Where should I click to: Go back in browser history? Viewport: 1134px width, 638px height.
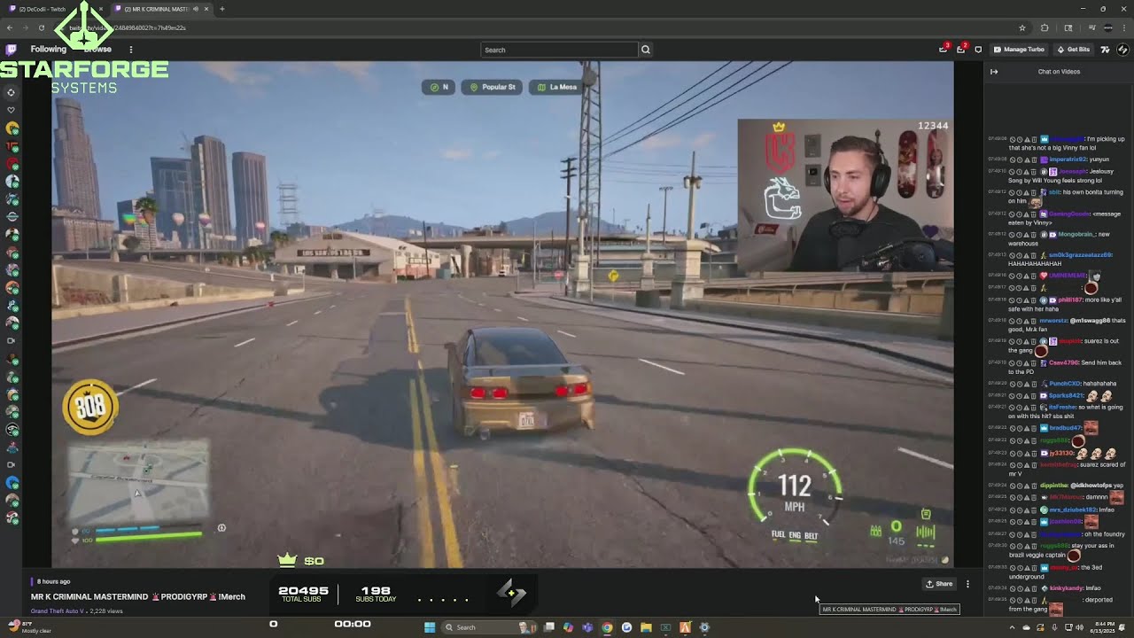pos(11,27)
